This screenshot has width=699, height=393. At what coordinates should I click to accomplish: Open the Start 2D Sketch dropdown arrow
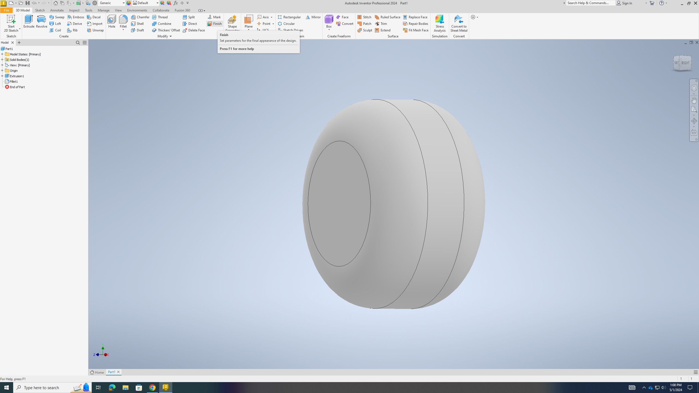[20, 29]
